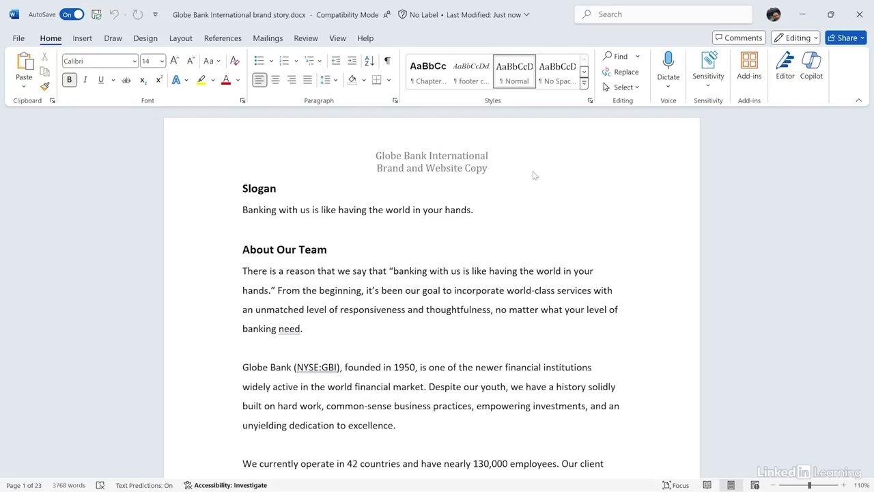Click the Copy icon in Clipboard group

[x=44, y=72]
